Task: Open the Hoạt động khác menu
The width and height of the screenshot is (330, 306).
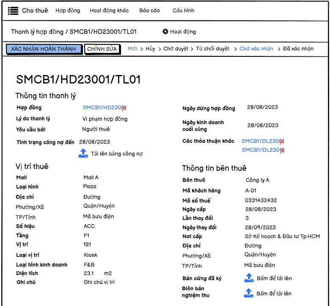Action: [x=109, y=11]
